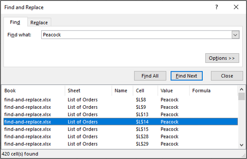Click the Find Next button

click(x=187, y=76)
